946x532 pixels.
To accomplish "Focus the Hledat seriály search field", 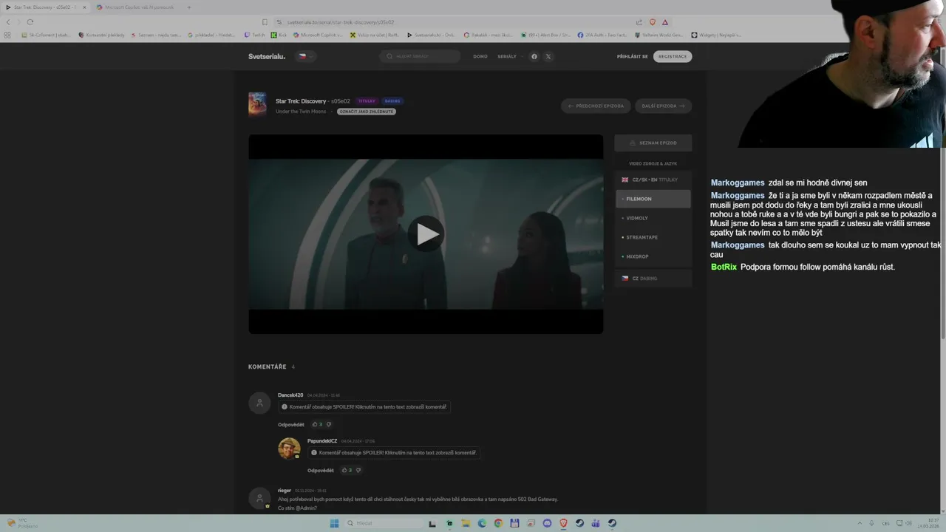I will 420,56.
